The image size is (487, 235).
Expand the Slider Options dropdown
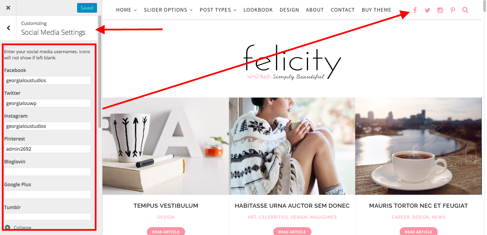[x=168, y=10]
